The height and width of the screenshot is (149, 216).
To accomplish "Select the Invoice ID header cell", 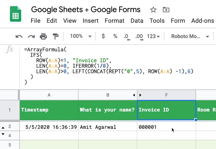I will click(x=166, y=110).
